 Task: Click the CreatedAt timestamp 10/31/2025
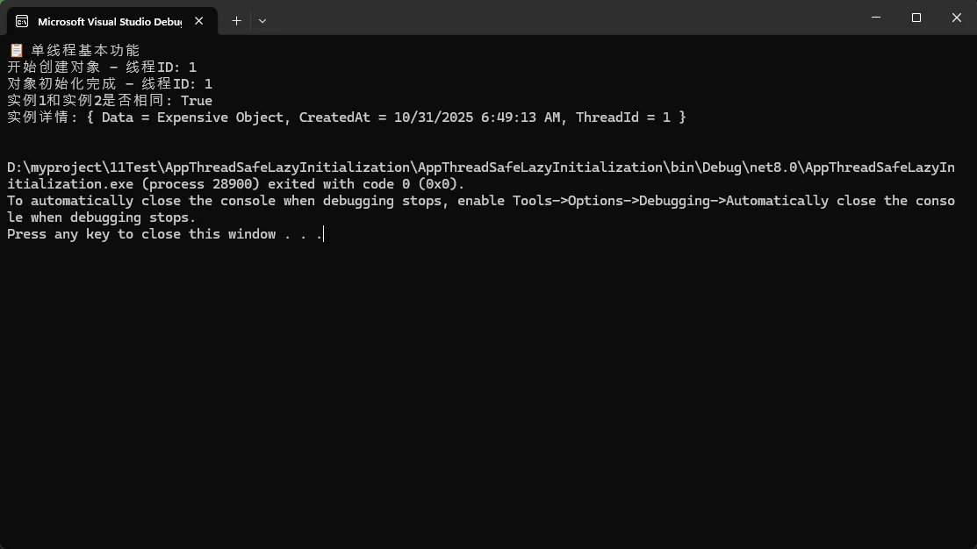(x=430, y=118)
